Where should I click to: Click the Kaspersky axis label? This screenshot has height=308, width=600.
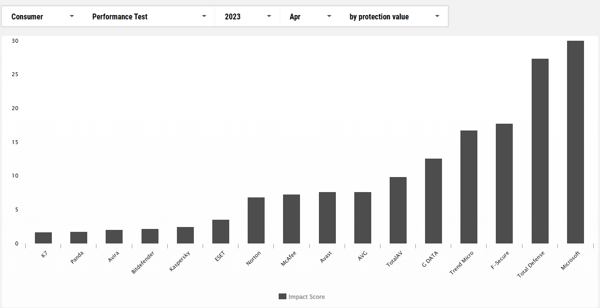179,261
